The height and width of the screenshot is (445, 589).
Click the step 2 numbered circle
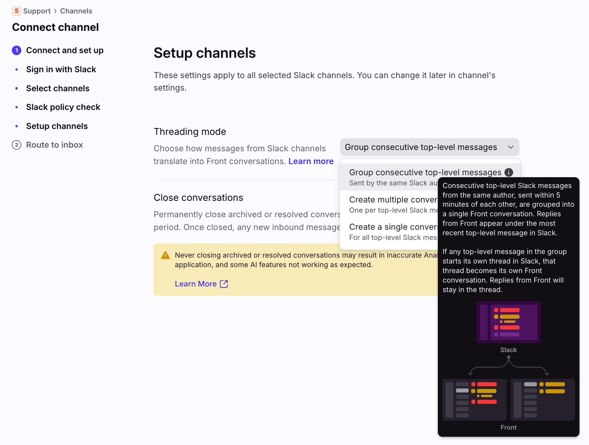pos(17,145)
